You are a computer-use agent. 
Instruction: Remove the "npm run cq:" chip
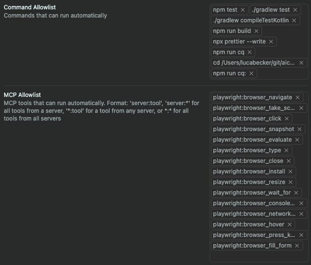251,73
